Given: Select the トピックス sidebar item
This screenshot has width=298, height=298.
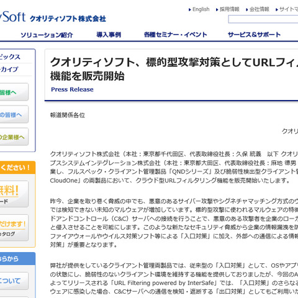Looking at the screenshot, I should [x=11, y=57].
